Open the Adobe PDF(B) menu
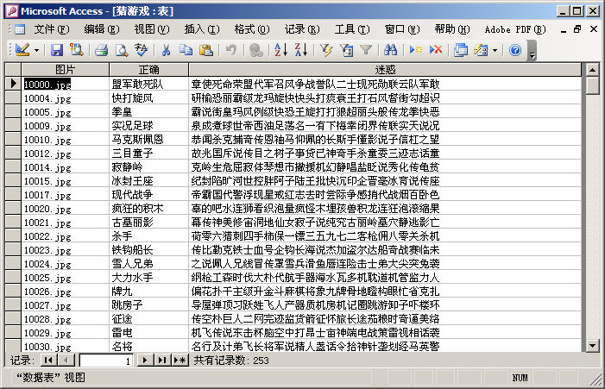This screenshot has width=605, height=389. point(515,29)
